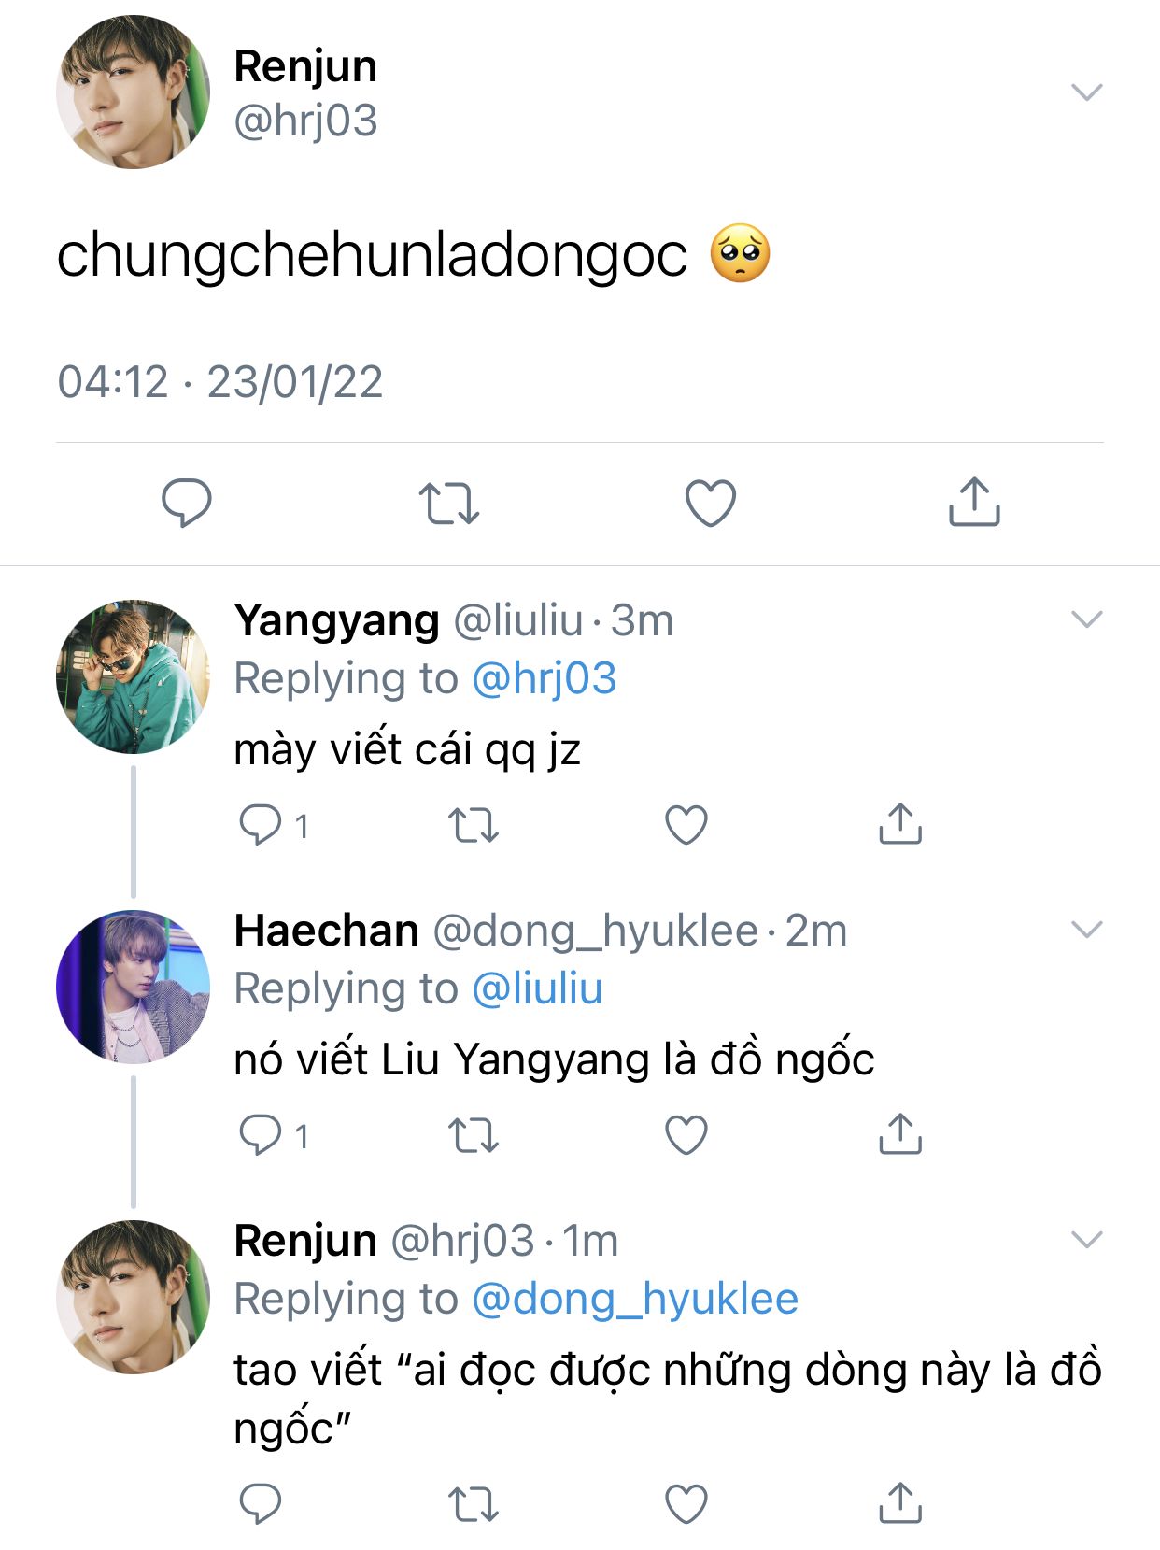Screen dimensions: 1160x1550
Task: Open more options on Yangyang's reply
Action: (1087, 619)
